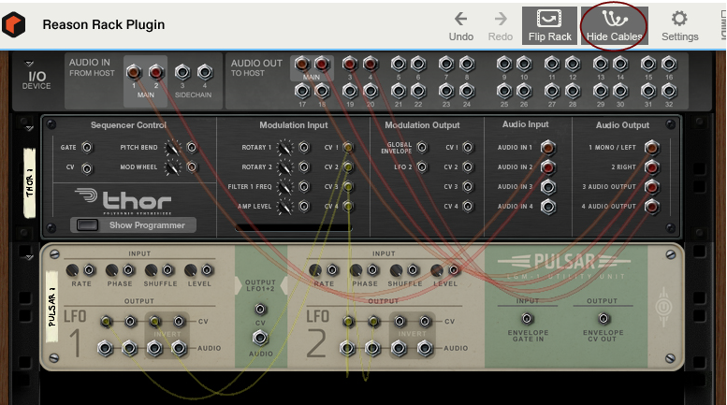Open Settings gear
Screen dimensions: 727x405
[x=679, y=25]
